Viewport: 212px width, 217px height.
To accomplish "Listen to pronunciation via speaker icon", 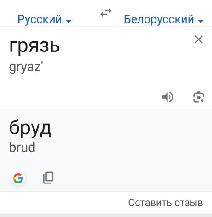I will click(x=168, y=97).
